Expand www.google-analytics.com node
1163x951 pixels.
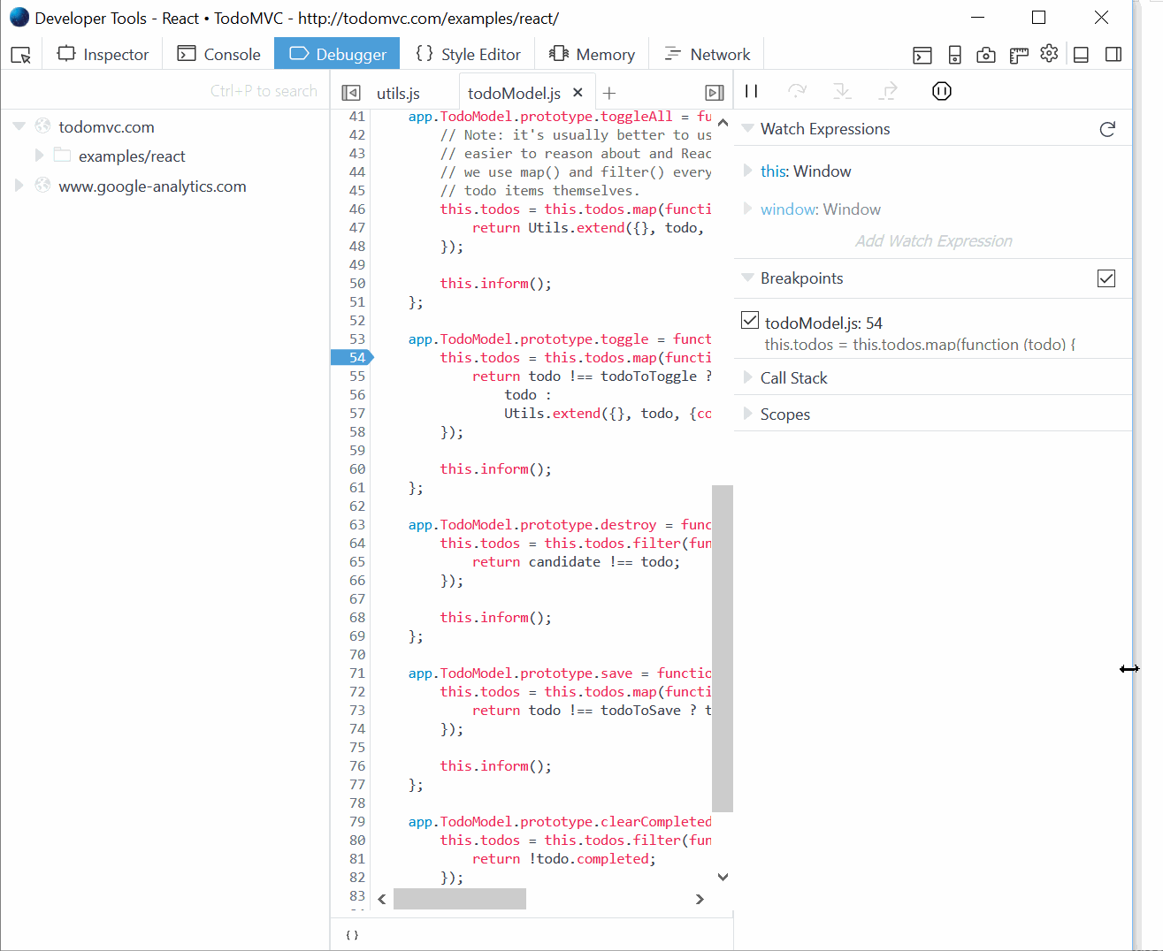pos(19,186)
